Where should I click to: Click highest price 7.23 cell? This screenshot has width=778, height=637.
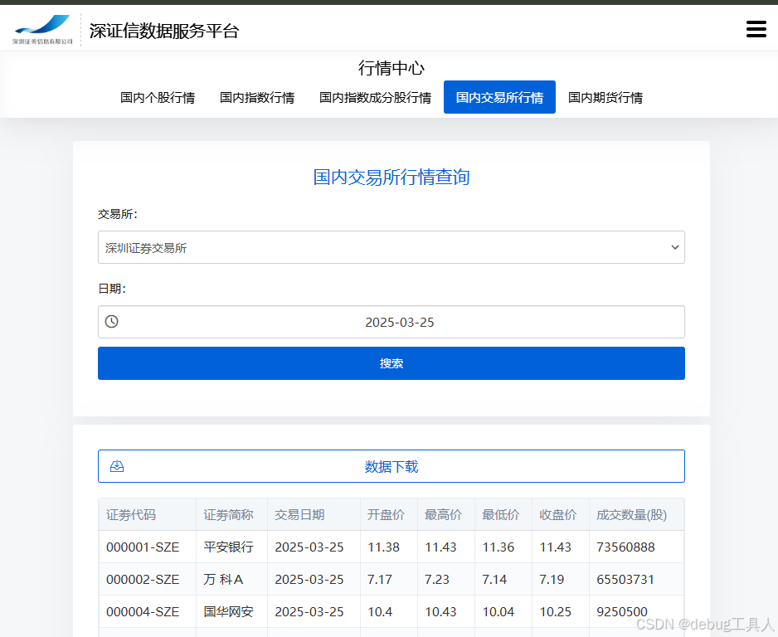pos(446,579)
